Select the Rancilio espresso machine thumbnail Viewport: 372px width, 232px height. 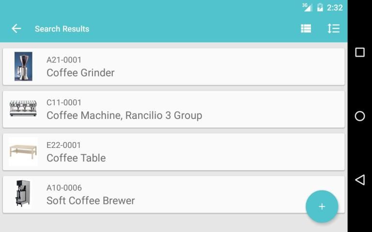tap(23, 109)
